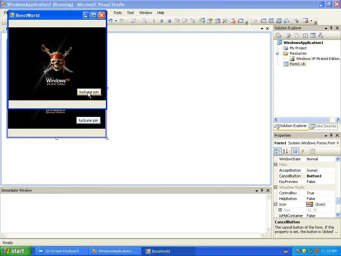Pin toggle for Solution Explorer panel
The width and height of the screenshot is (341, 256).
(331, 28)
